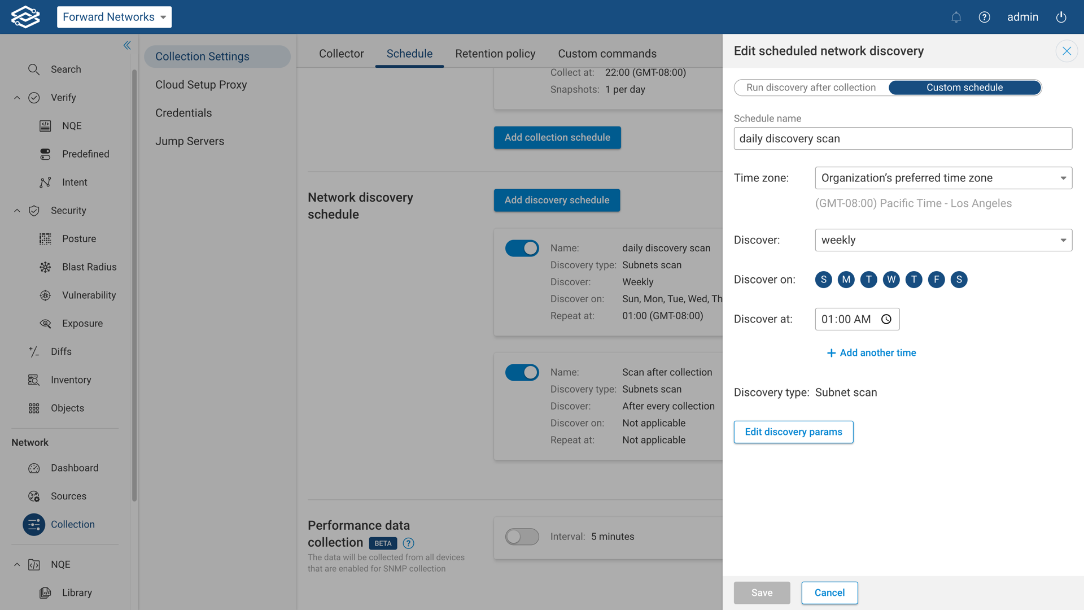Click the Schedule name input field
1084x610 pixels.
tap(902, 138)
